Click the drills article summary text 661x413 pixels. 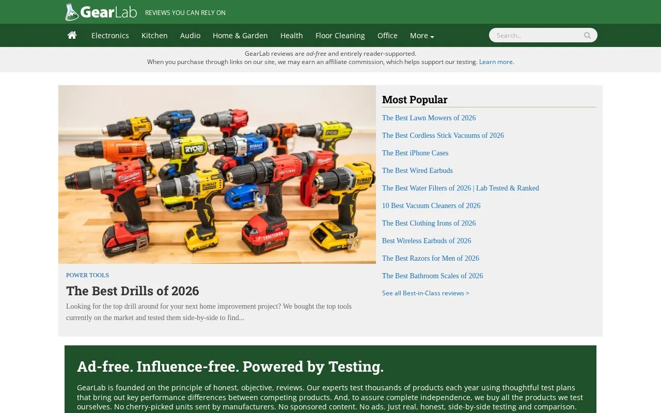[209, 312]
